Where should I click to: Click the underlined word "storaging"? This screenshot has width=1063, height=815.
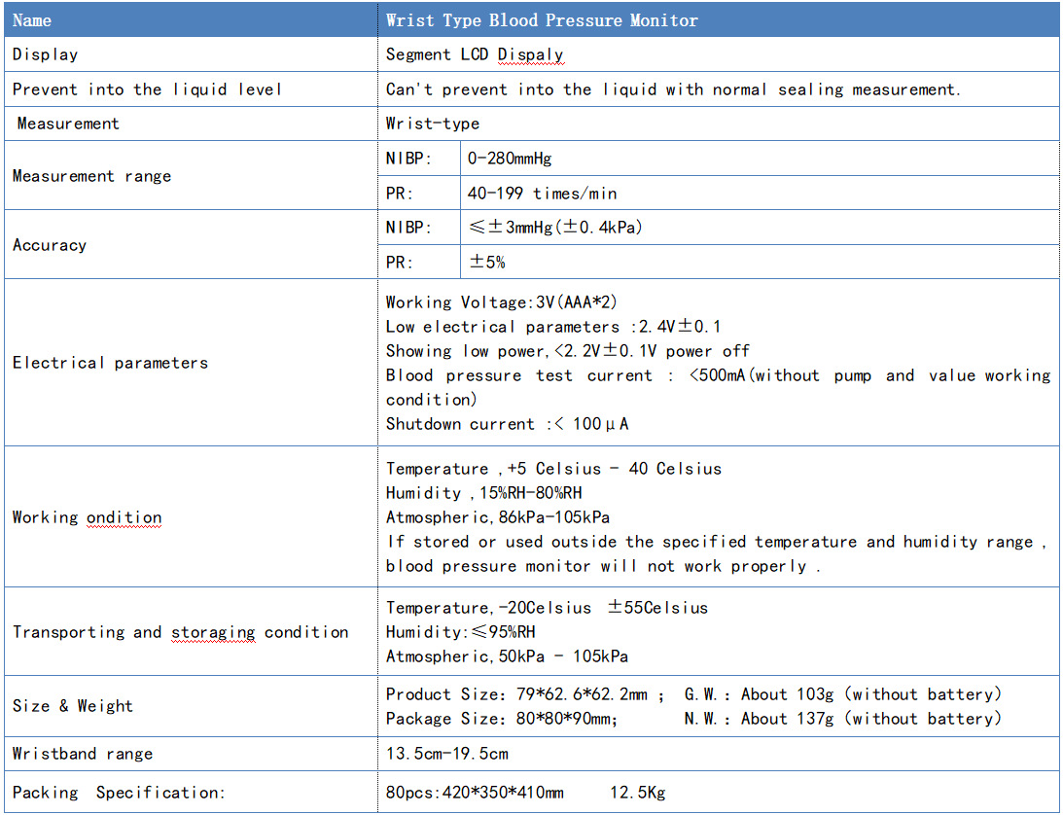pos(213,632)
